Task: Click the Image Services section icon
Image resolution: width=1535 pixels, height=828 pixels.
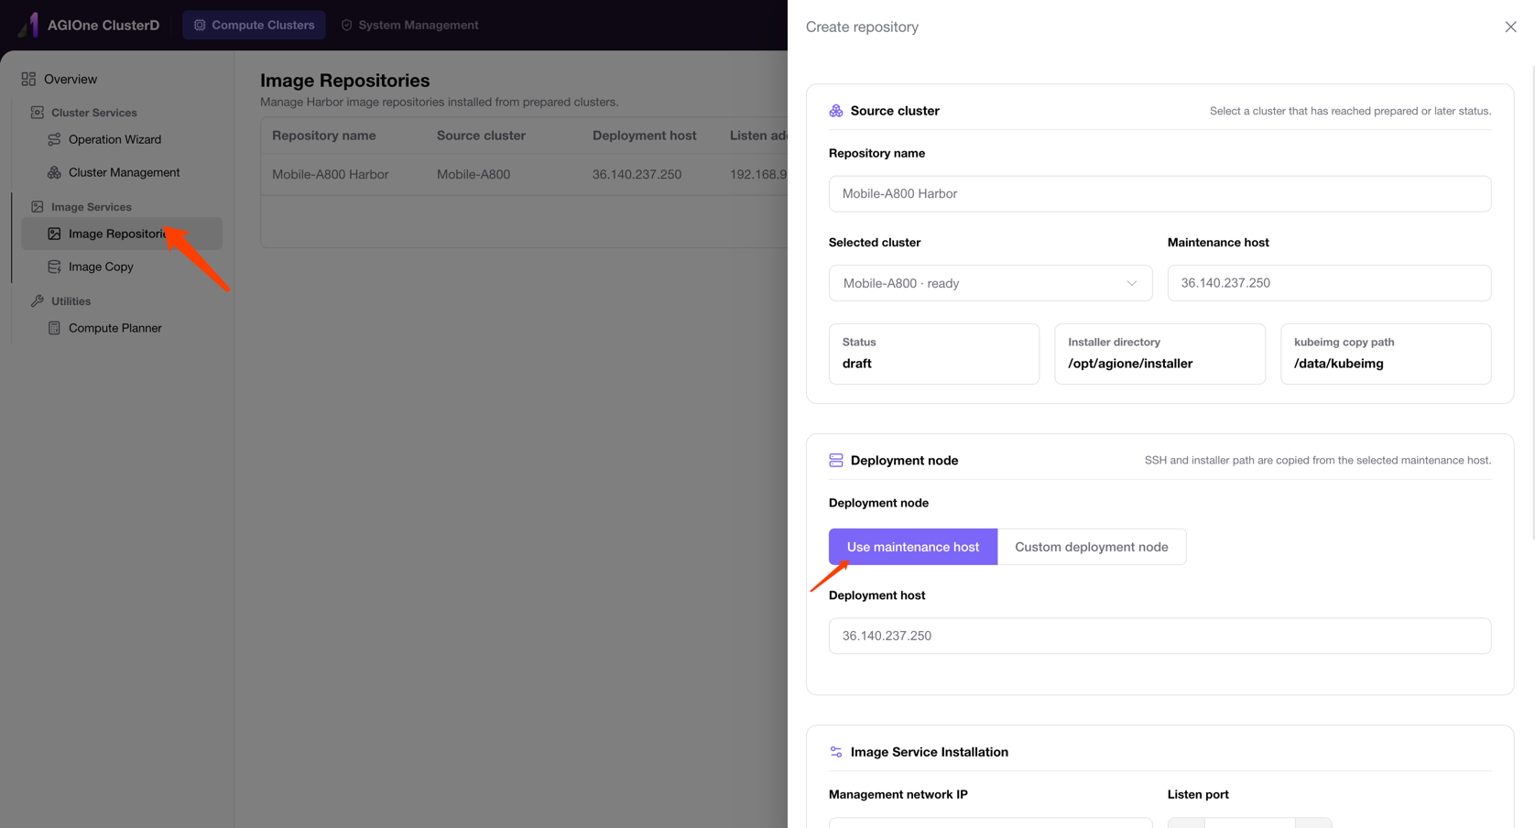Action: pyautogui.click(x=37, y=207)
